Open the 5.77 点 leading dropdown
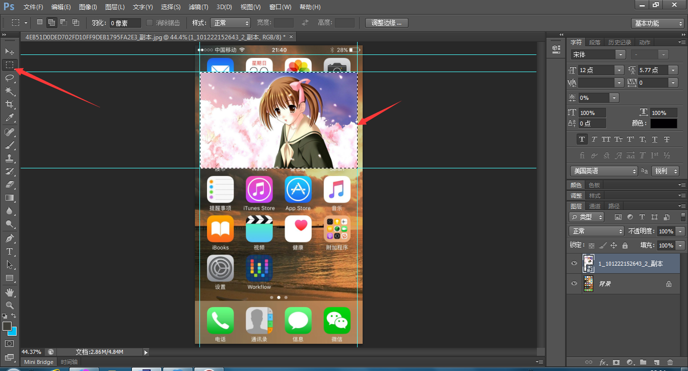Image resolution: width=688 pixels, height=371 pixels. pyautogui.click(x=674, y=70)
